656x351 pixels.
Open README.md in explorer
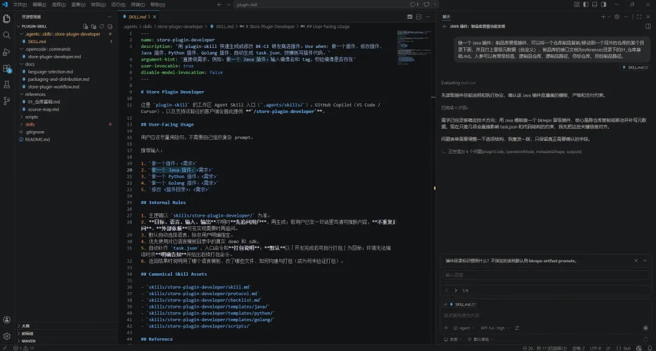(x=37, y=139)
